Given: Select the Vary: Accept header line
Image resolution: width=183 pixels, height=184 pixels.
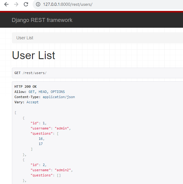Looking at the screenshot, I should tap(27, 102).
